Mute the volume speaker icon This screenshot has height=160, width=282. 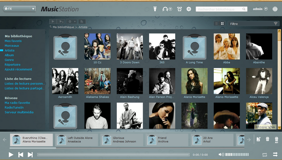pos(221,154)
